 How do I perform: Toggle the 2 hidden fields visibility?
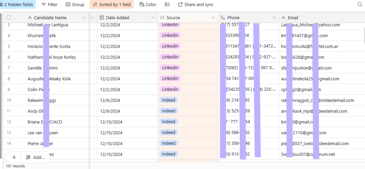tap(18, 5)
